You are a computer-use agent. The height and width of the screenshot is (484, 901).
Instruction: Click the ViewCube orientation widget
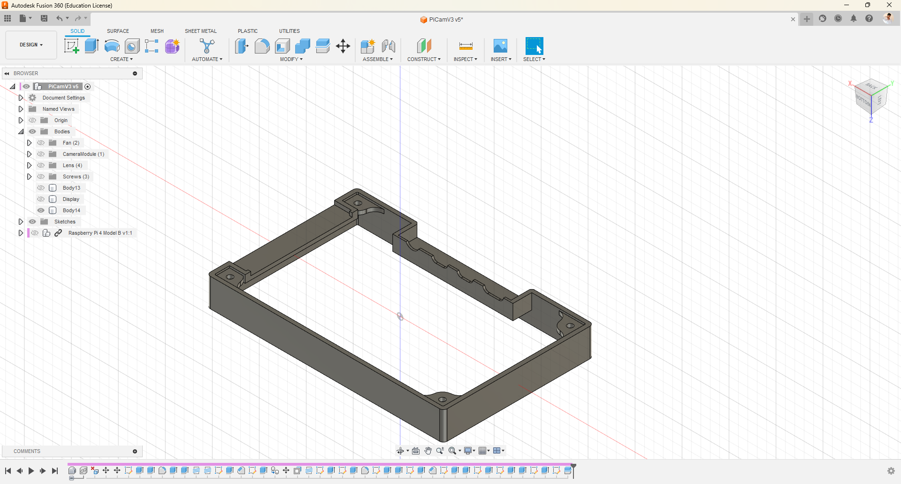[x=871, y=97]
